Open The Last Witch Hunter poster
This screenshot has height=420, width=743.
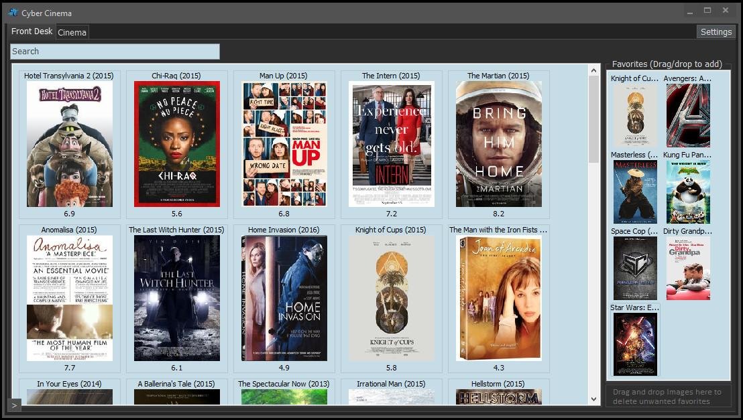[177, 298]
